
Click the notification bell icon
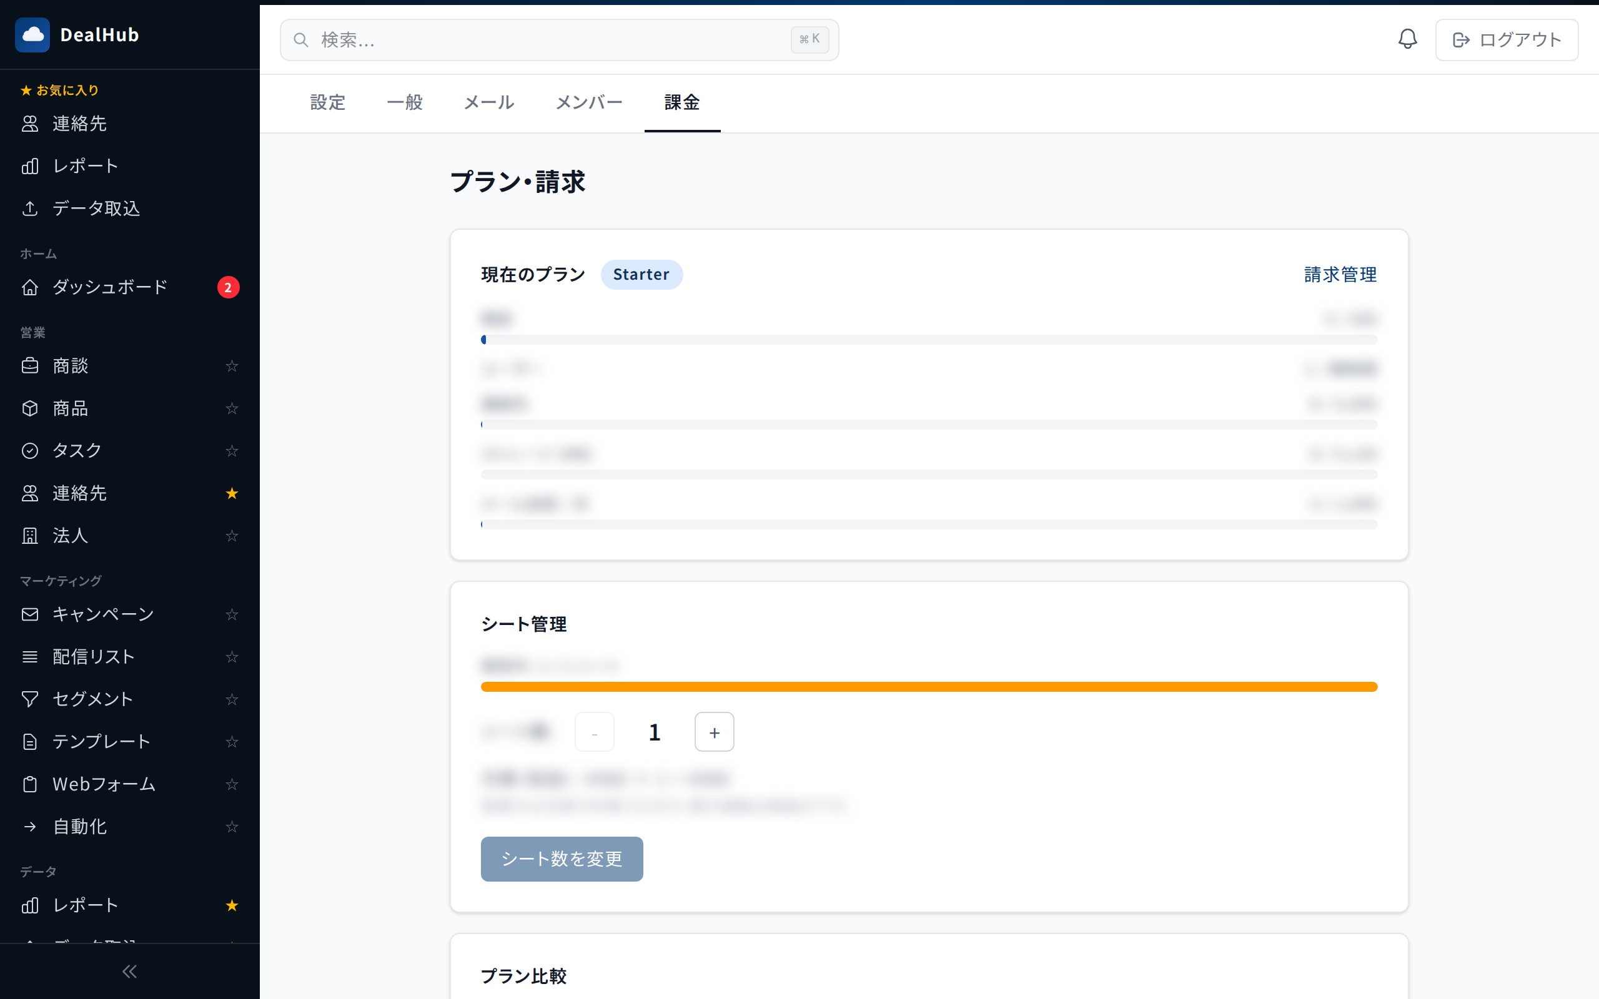pos(1407,39)
